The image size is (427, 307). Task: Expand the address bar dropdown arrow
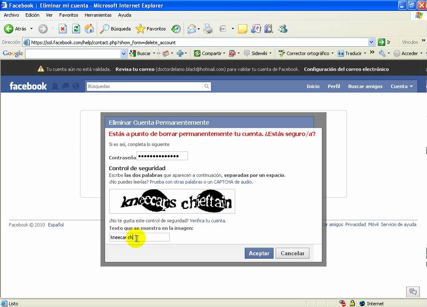click(x=371, y=42)
